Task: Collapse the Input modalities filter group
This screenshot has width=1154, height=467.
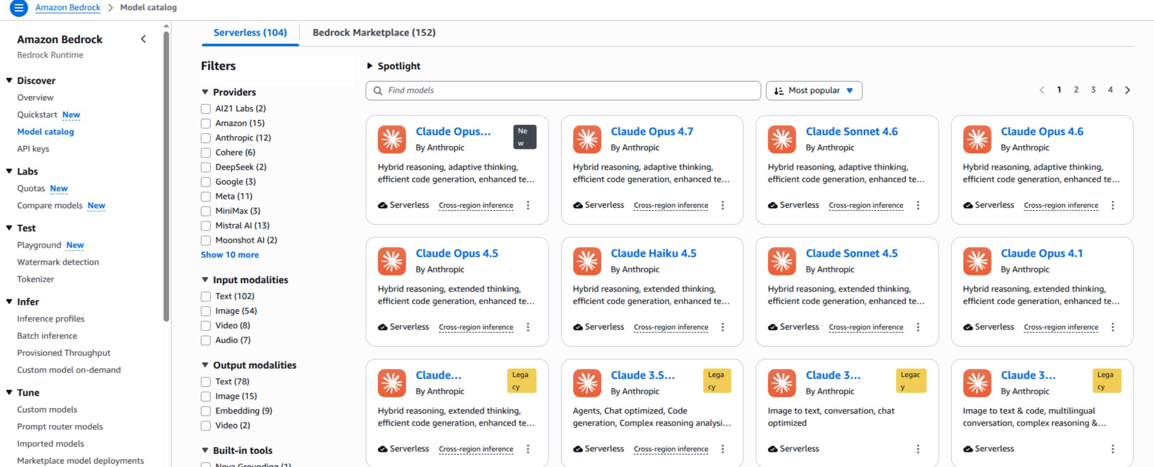Action: click(x=205, y=280)
